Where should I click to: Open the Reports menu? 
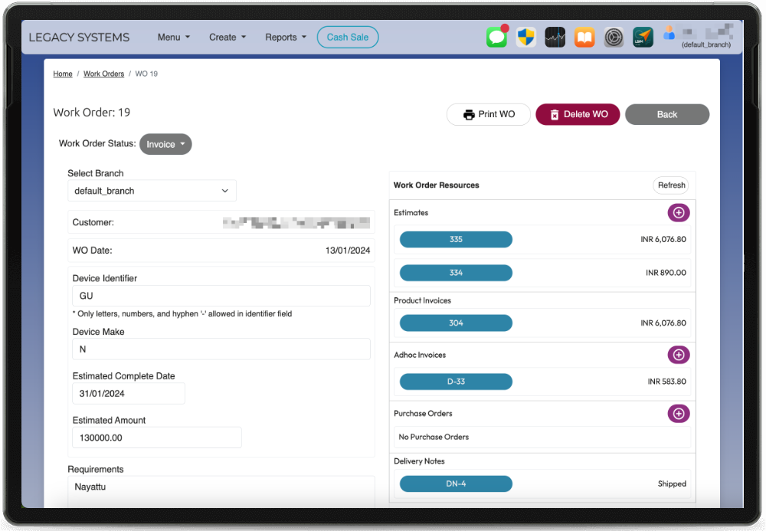(285, 37)
